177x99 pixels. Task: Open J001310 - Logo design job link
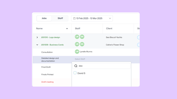(50, 37)
